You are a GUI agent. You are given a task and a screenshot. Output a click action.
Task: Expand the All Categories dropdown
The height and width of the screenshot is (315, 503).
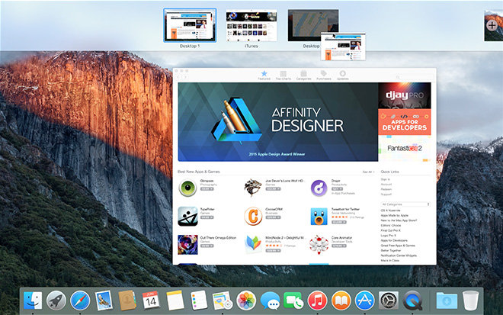pyautogui.click(x=405, y=204)
